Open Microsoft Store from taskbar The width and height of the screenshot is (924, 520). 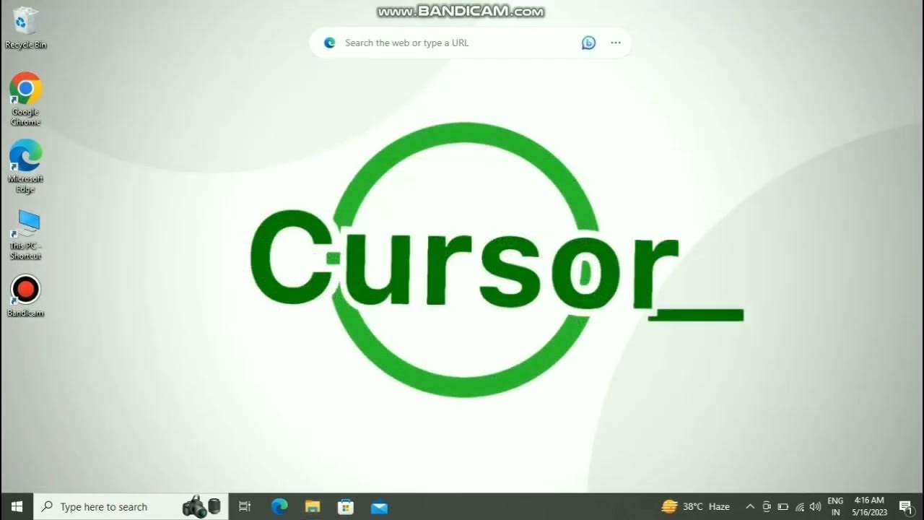pos(346,506)
